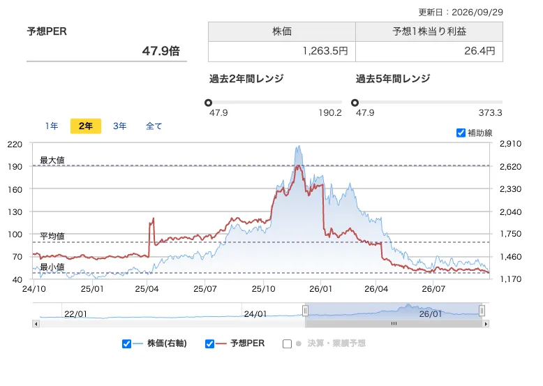This screenshot has width=543, height=386.
Task: Click the navigator's left range handle
Action: [305, 311]
